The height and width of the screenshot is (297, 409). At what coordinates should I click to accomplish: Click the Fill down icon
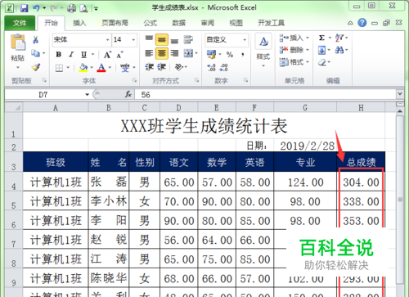coord(321,50)
